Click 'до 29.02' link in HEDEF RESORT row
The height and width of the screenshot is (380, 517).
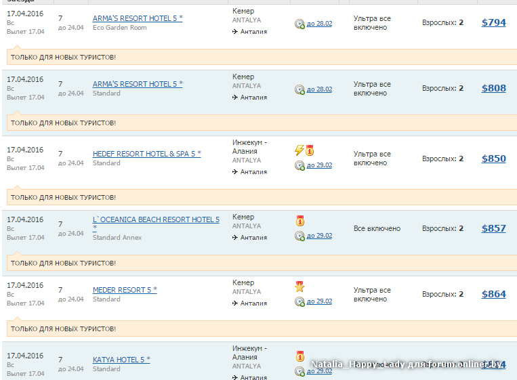319,165
